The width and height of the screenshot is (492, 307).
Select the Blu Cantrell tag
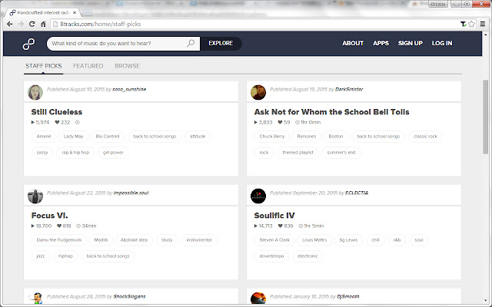pos(108,137)
